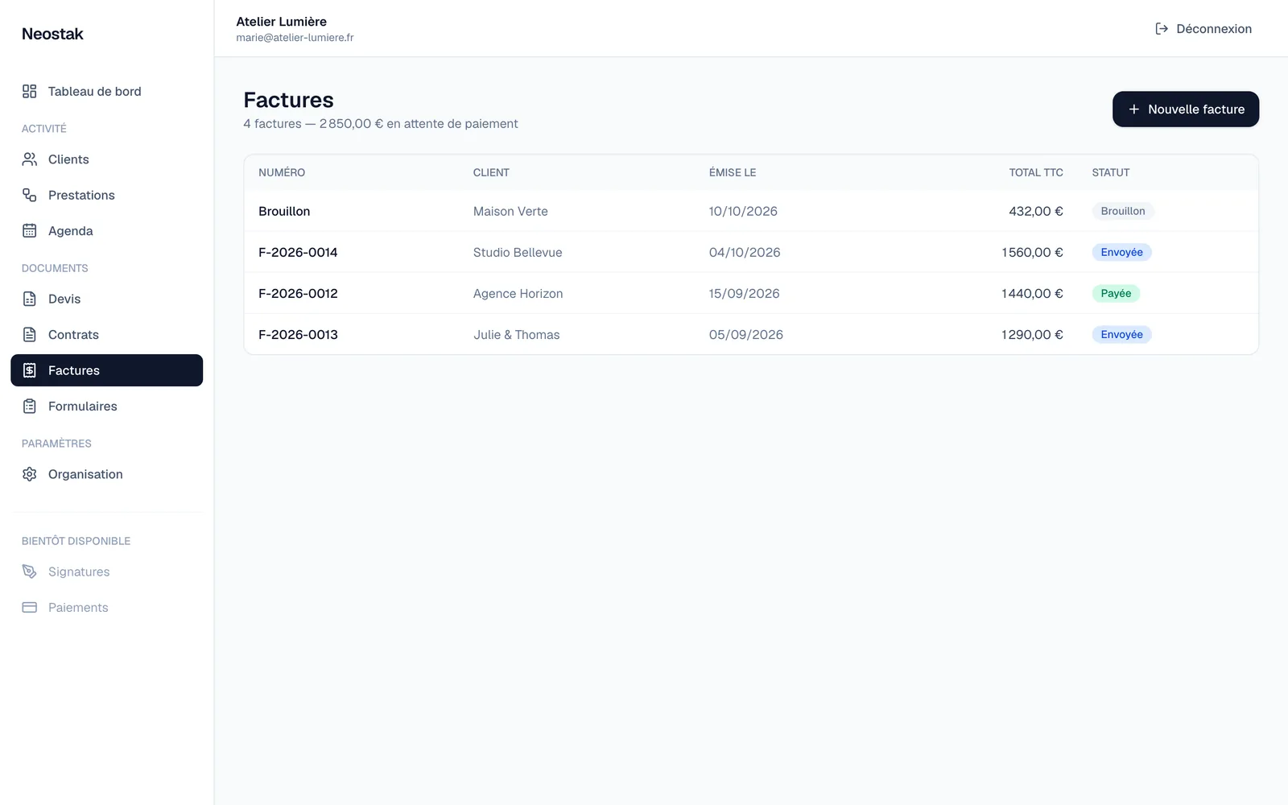Open invoice F-2026-0014

(298, 253)
